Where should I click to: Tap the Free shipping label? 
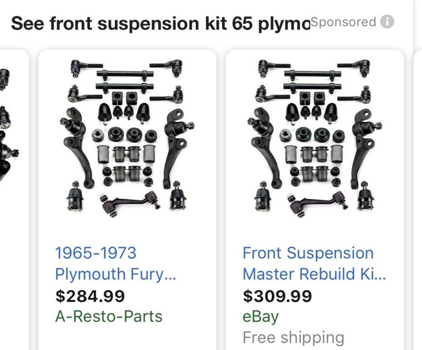[293, 337]
